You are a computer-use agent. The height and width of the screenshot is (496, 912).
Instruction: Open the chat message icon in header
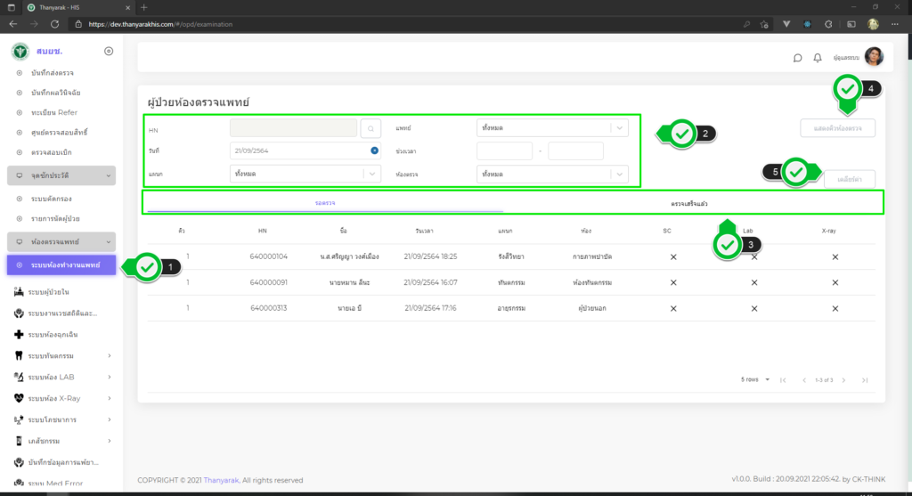click(797, 58)
